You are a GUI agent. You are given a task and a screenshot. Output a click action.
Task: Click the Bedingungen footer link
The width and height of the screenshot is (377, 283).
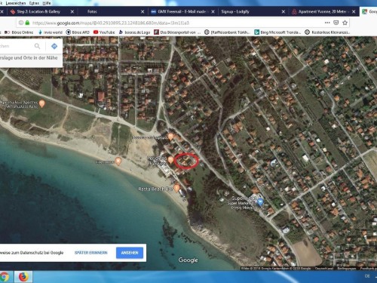click(x=347, y=269)
